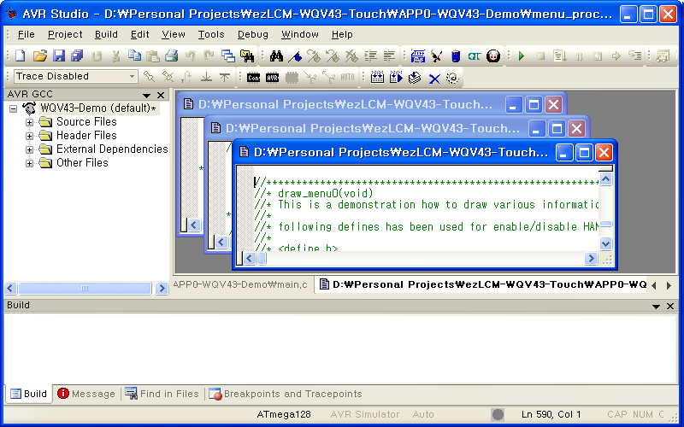Image resolution: width=684 pixels, height=427 pixels.
Task: Close the Build output panel
Action: click(x=670, y=306)
